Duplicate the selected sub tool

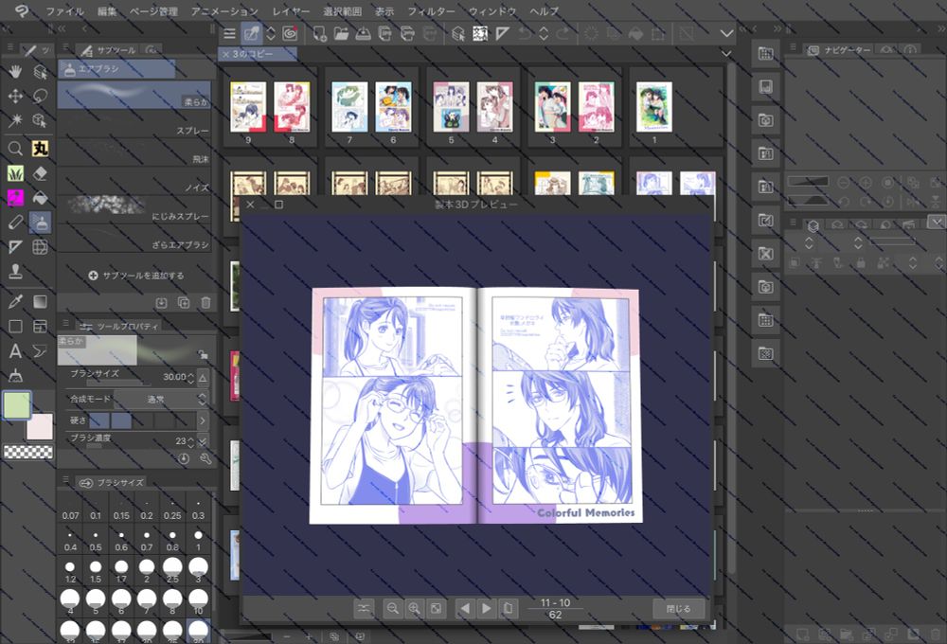pos(184,303)
